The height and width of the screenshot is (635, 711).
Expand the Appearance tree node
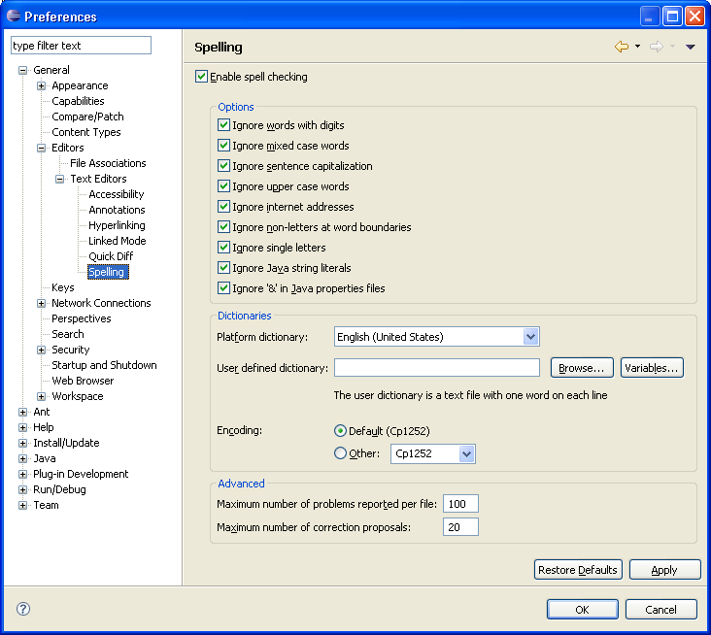point(41,85)
